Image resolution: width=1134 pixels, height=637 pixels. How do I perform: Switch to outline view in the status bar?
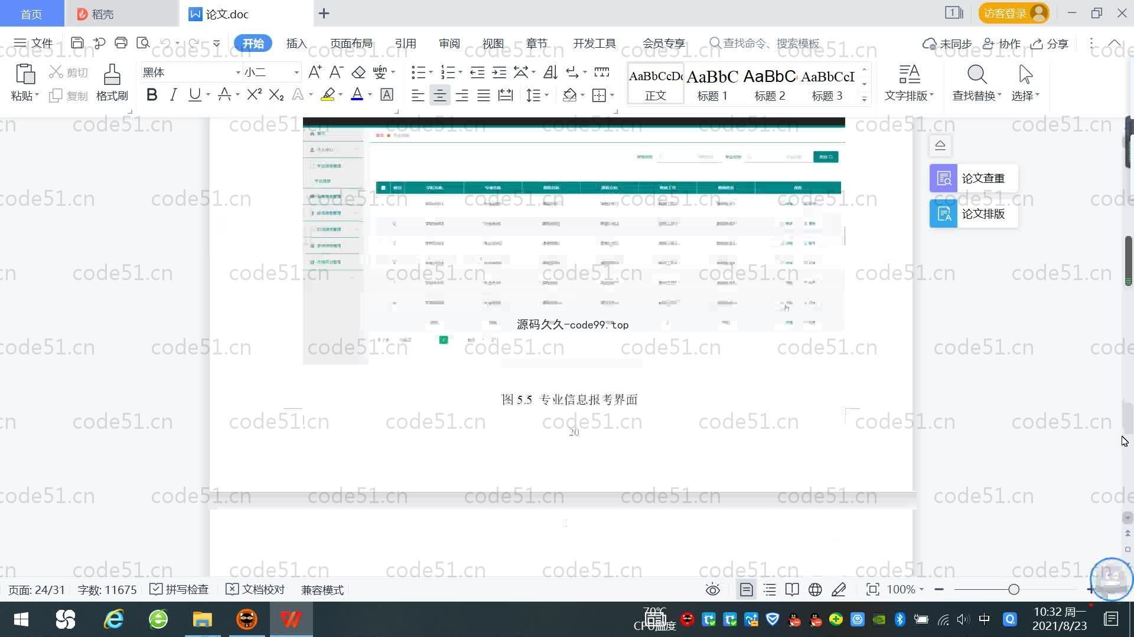pyautogui.click(x=770, y=589)
